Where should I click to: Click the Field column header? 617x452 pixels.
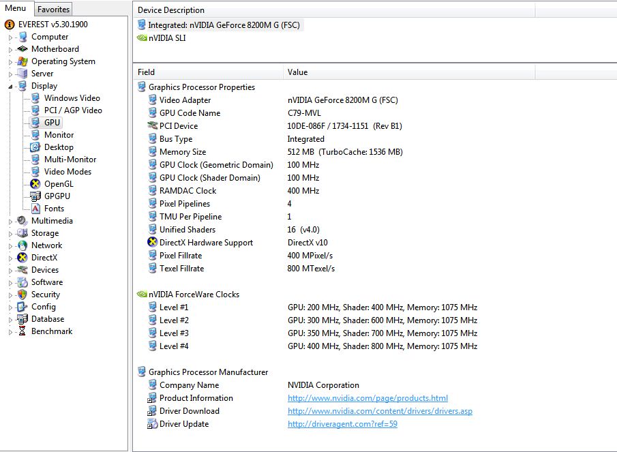pyautogui.click(x=208, y=72)
